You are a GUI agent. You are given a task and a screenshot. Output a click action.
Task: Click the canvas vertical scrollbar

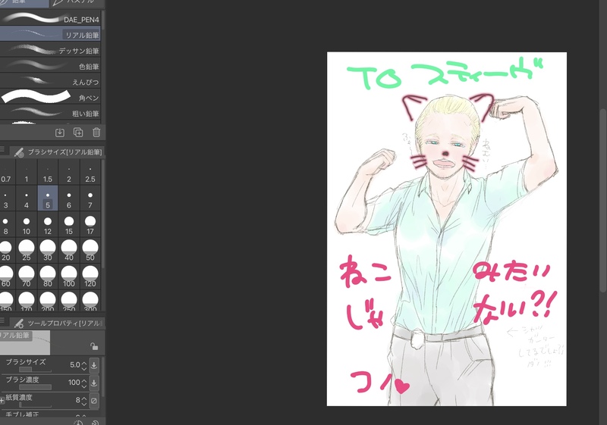(x=603, y=201)
